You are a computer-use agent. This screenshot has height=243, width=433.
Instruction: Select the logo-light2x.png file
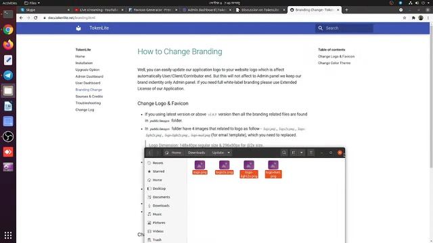(x=249, y=169)
